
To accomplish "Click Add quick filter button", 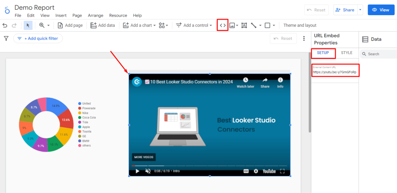I will (x=38, y=38).
